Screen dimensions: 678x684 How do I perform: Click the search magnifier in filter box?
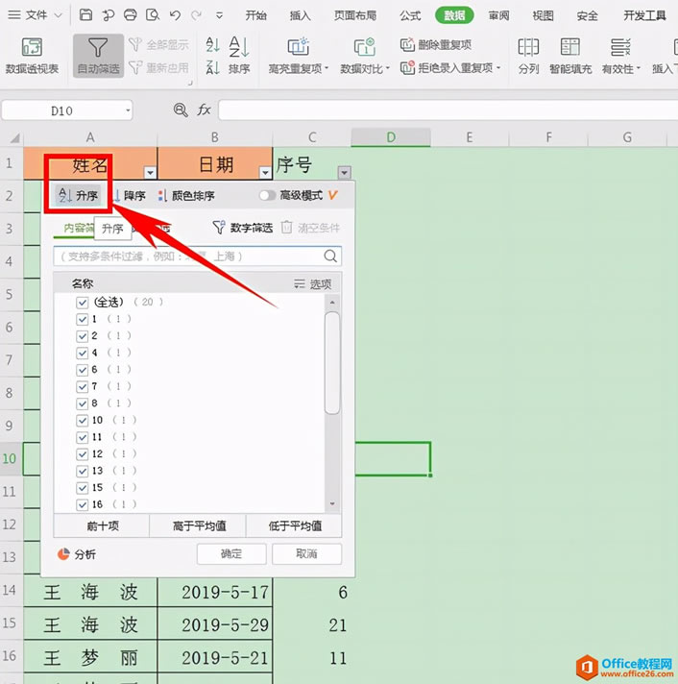coord(330,256)
